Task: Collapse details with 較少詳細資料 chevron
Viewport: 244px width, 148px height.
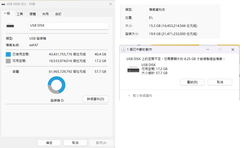Action: coord(129,96)
